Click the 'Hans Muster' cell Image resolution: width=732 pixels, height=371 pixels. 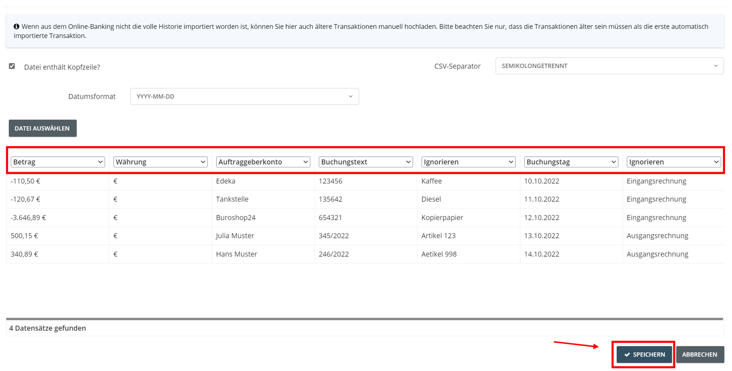point(263,254)
